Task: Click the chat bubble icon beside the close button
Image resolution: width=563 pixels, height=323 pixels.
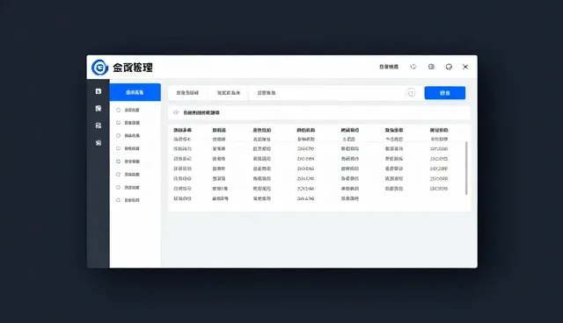Action: click(449, 67)
